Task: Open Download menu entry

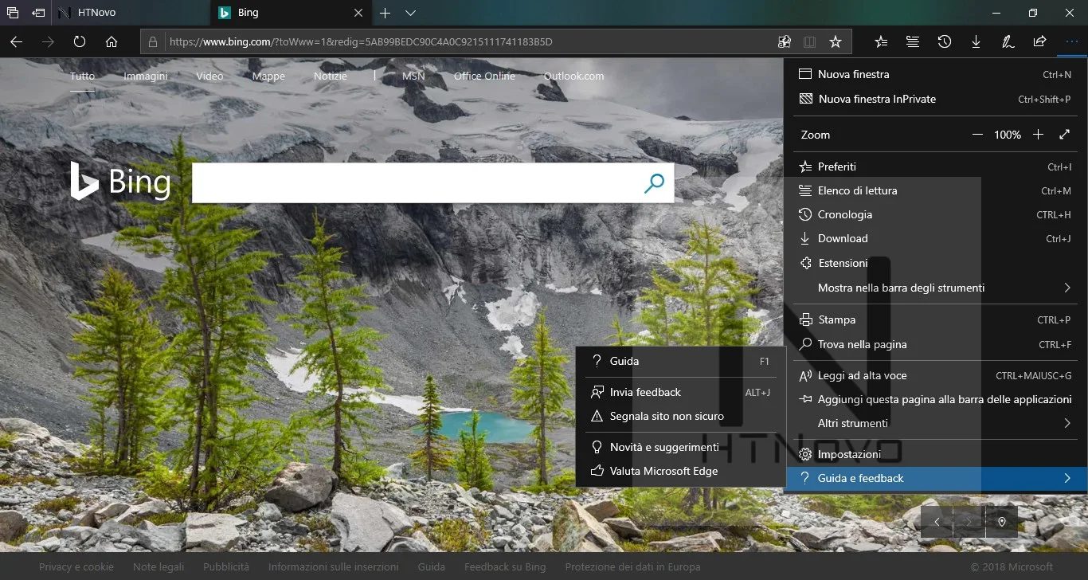Action: point(936,238)
